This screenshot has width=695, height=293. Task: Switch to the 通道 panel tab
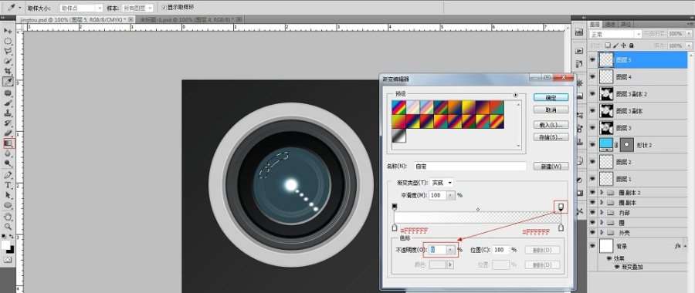coord(610,24)
